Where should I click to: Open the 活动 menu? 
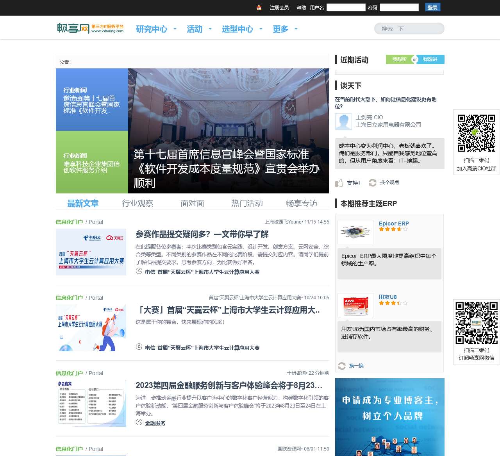(x=195, y=29)
